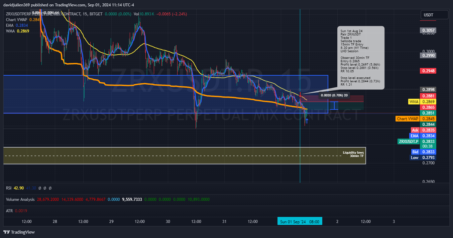Open the USDT currency selector
This screenshot has width=453, height=238.
click(434, 15)
